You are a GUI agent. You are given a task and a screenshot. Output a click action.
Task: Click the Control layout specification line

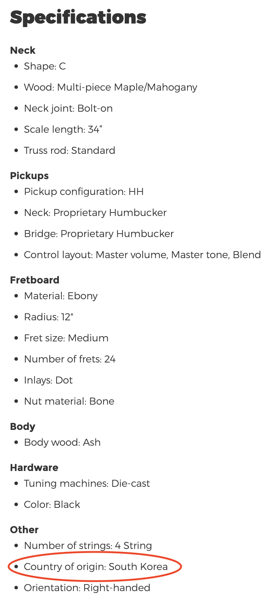(142, 255)
